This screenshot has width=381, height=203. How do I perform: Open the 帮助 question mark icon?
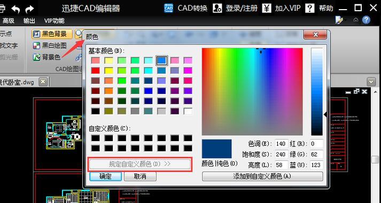309,8
